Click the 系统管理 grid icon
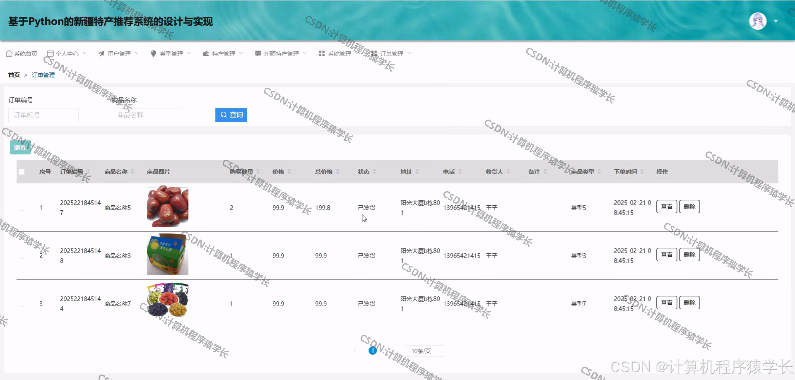 (x=322, y=54)
